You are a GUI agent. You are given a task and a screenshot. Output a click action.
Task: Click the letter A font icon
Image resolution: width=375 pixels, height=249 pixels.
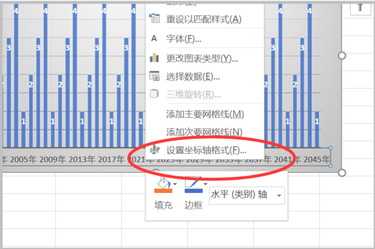(x=154, y=38)
